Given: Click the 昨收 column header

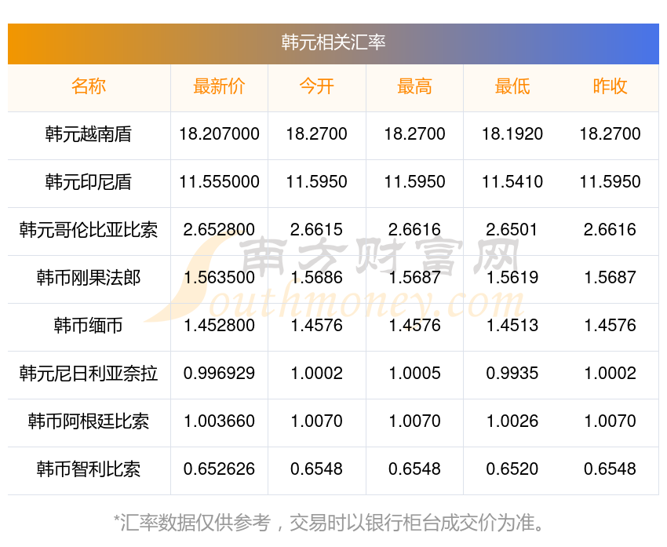Looking at the screenshot, I should click(x=610, y=86).
